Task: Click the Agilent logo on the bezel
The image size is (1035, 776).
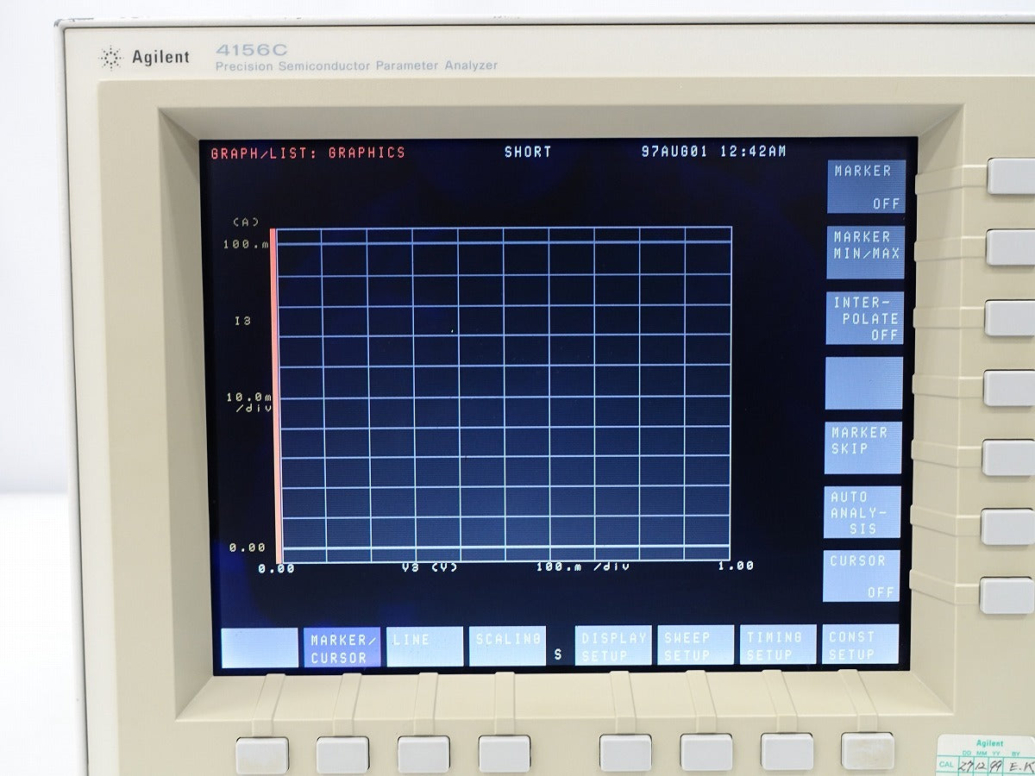Action: click(x=144, y=58)
